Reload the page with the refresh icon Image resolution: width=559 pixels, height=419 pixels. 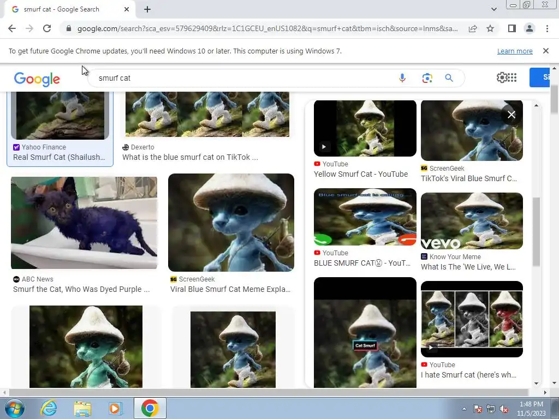tap(47, 28)
